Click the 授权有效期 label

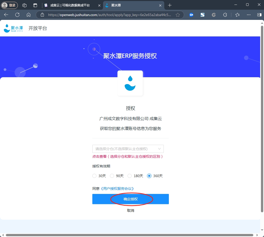point(101,166)
